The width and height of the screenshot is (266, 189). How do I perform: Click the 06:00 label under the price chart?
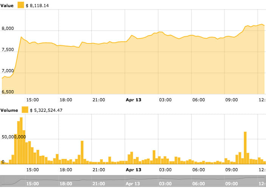pyautogui.click(x=199, y=100)
